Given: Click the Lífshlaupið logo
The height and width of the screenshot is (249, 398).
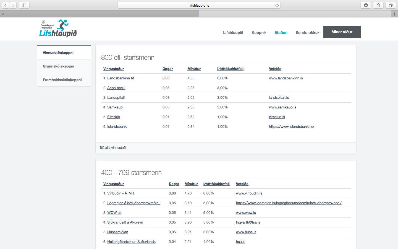Looking at the screenshot, I should [58, 28].
